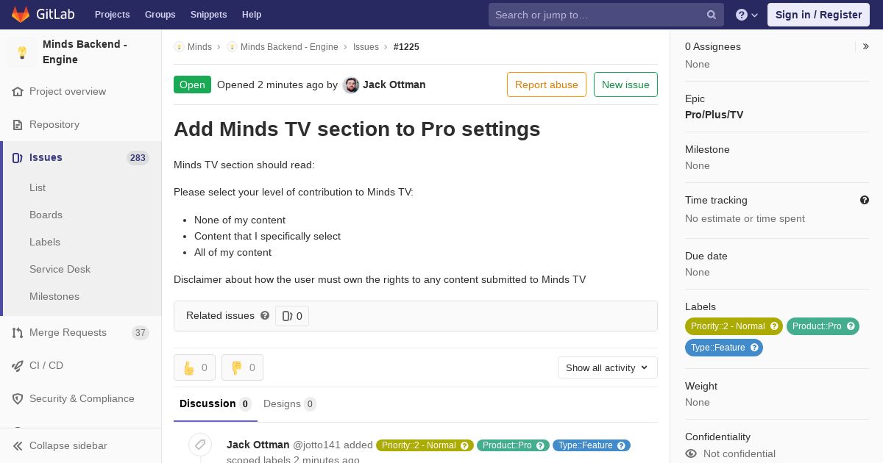The width and height of the screenshot is (883, 463).
Task: Click the GitLab fox logo
Action: [21, 15]
